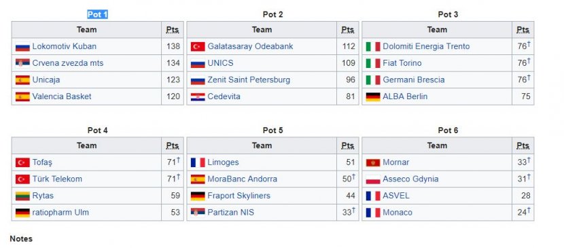The height and width of the screenshot is (248, 564).
Task: Click the Serbian flag next to Partizan NIS
Action: 198,213
